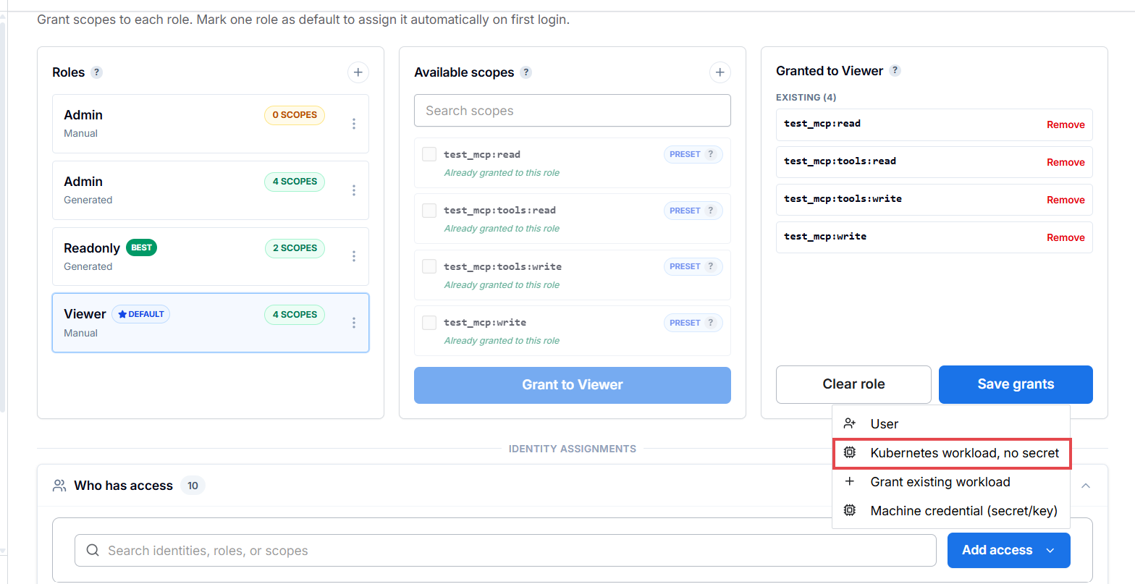The image size is (1135, 584).
Task: Collapse the Who has access section chevron
Action: pos(1086,486)
